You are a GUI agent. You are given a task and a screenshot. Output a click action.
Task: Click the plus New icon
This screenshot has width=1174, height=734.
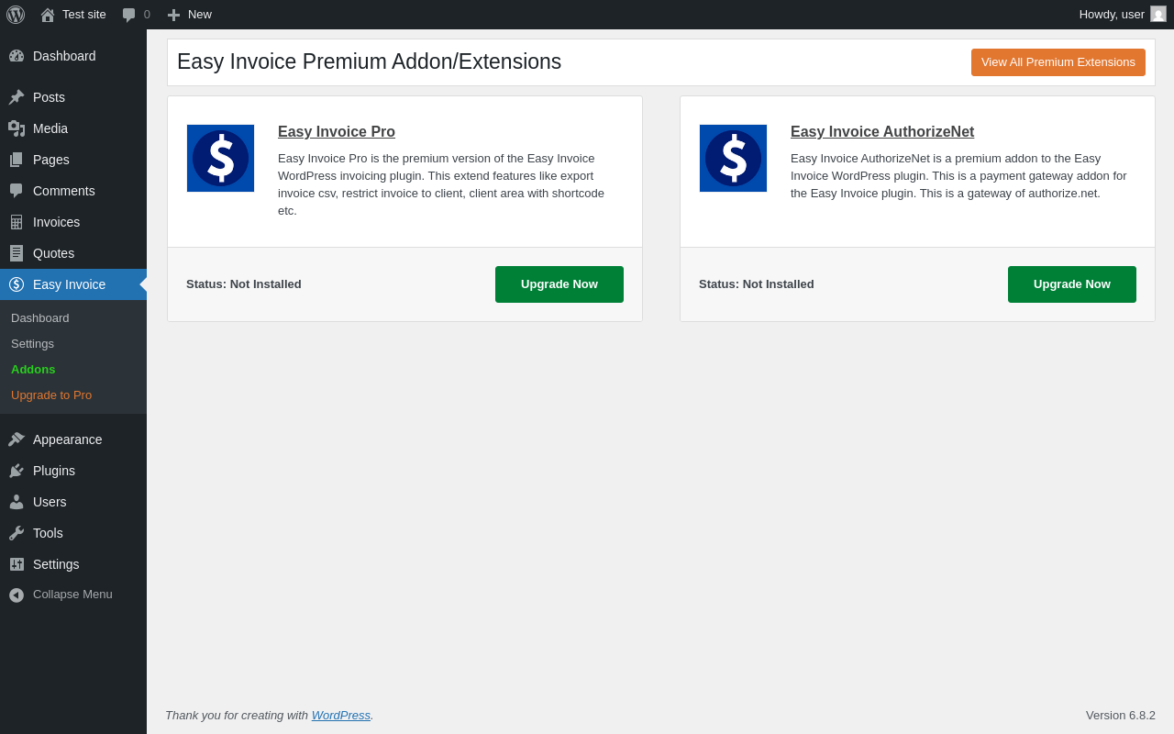pyautogui.click(x=173, y=15)
